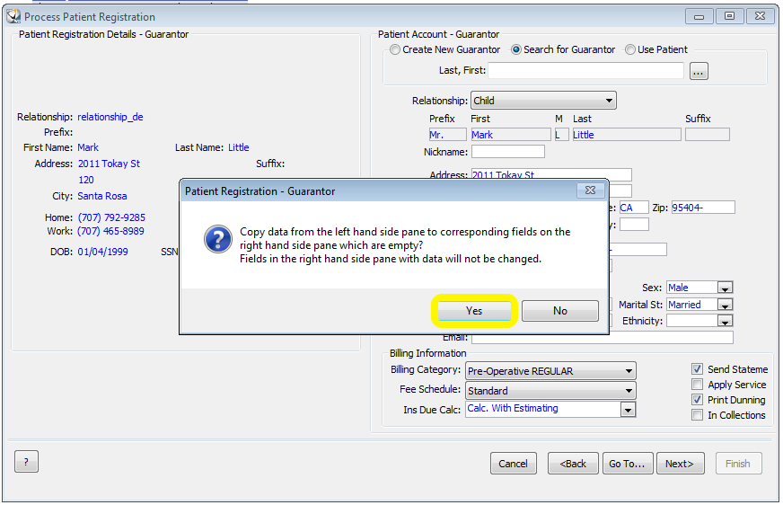783x505 pixels.
Task: Select Search for Guarantor radio option
Action: click(x=516, y=50)
